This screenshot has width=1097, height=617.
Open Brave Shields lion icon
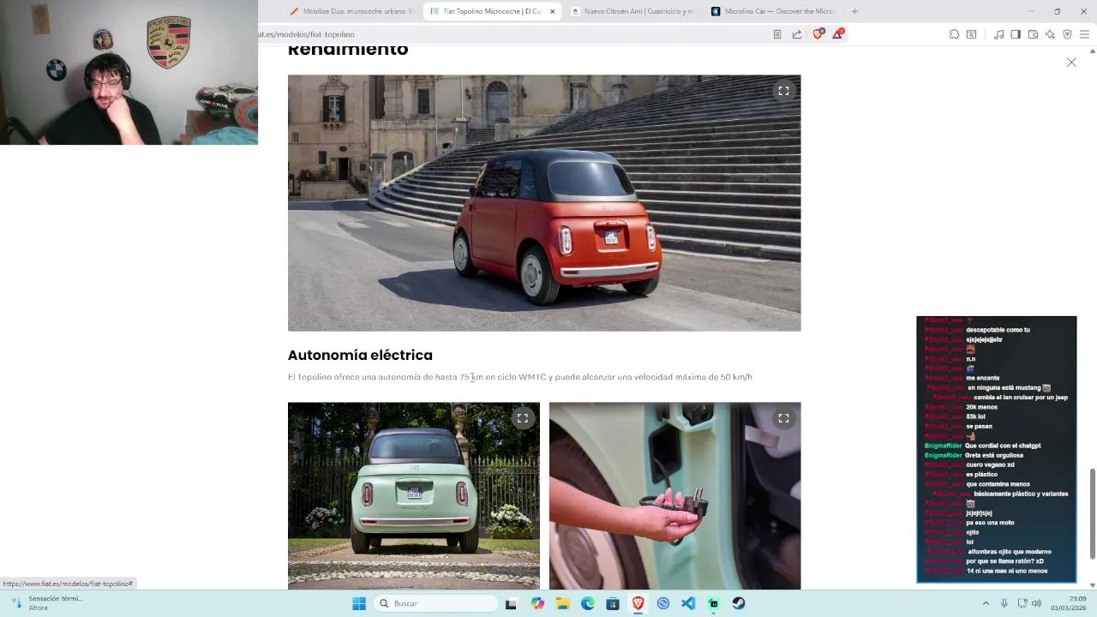pos(818,34)
